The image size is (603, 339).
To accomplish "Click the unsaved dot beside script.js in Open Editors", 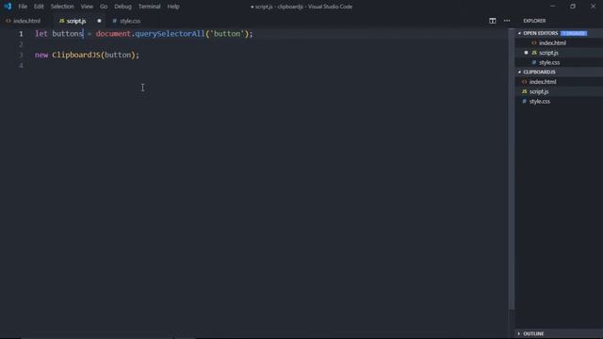I will click(x=526, y=53).
